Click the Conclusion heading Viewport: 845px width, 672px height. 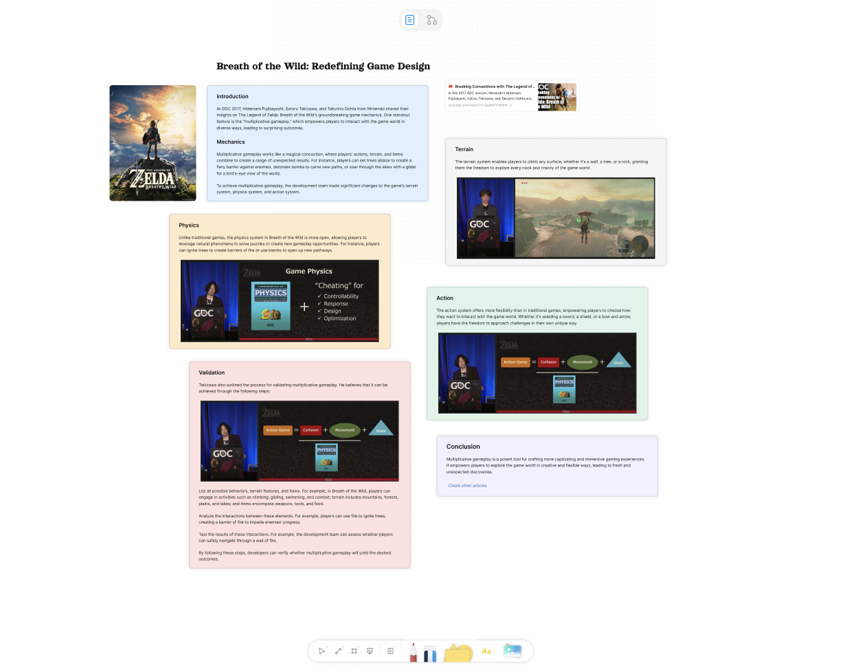pyautogui.click(x=463, y=447)
